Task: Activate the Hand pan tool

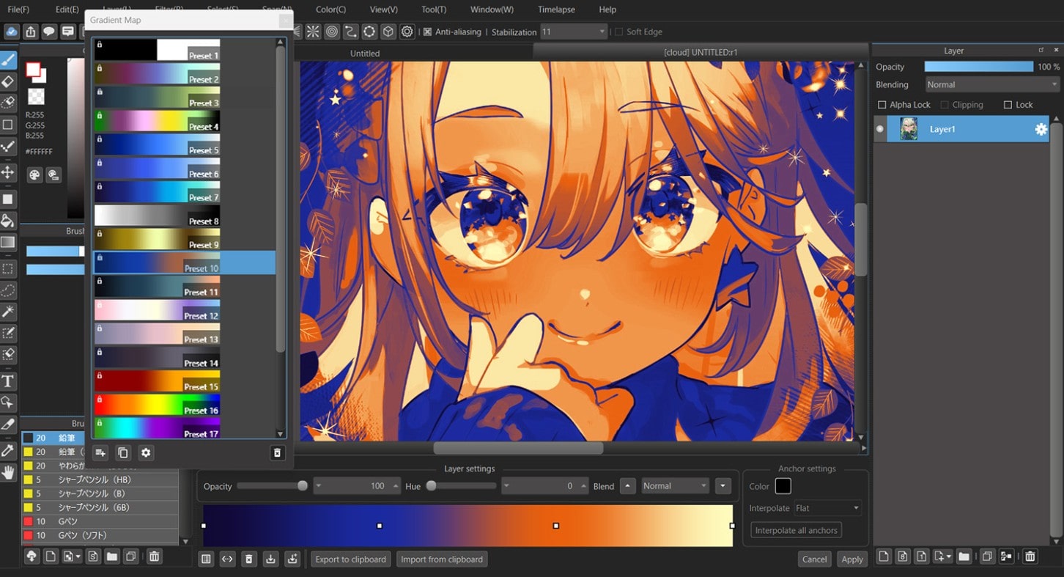Action: click(x=8, y=472)
